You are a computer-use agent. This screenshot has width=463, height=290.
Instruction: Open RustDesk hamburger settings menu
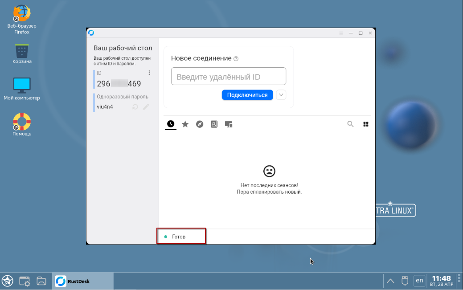tap(341, 33)
